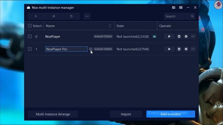Check the NoxPlayer instance 0 checkbox
The width and height of the screenshot is (223, 125).
coord(30,36)
